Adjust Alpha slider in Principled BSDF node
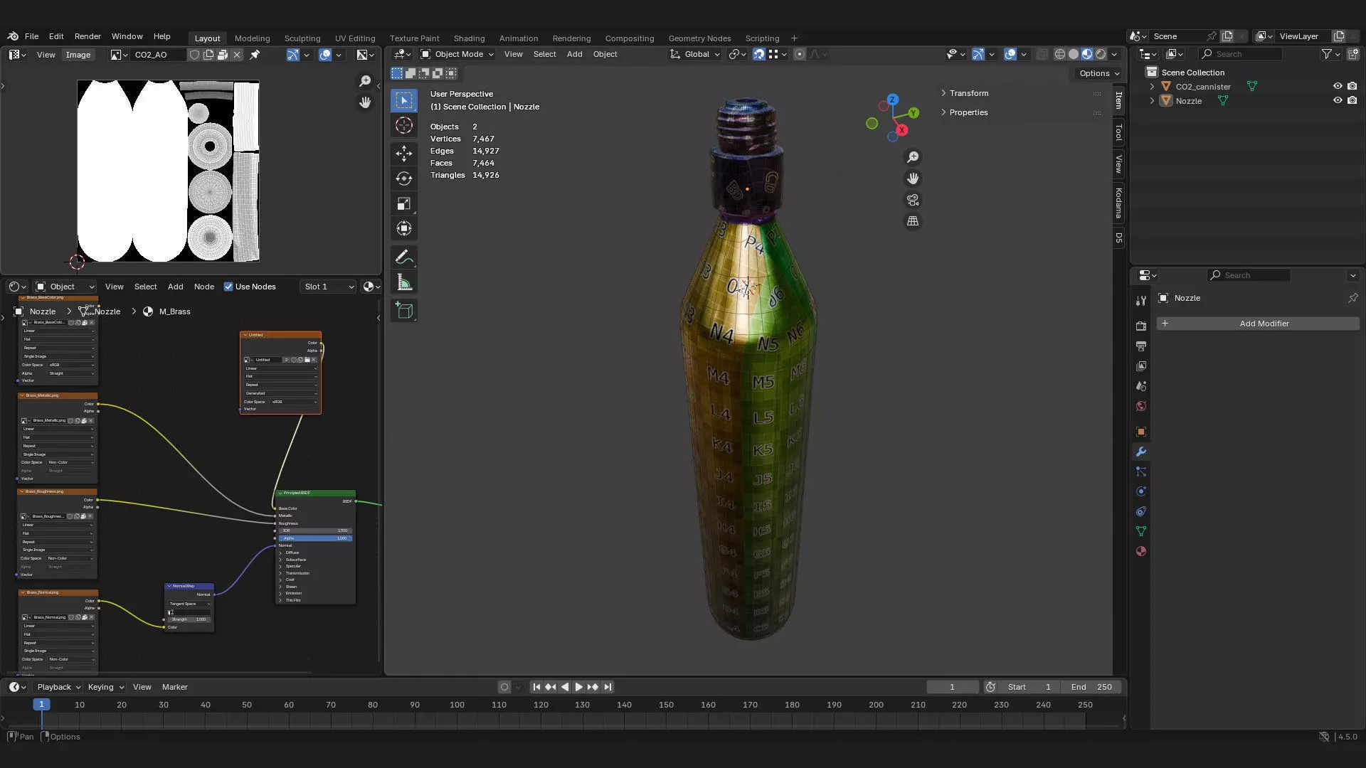This screenshot has width=1366, height=768. click(x=314, y=538)
